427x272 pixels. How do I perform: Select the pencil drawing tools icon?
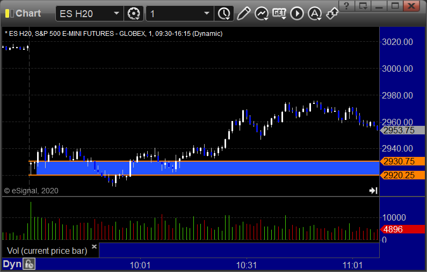click(244, 13)
